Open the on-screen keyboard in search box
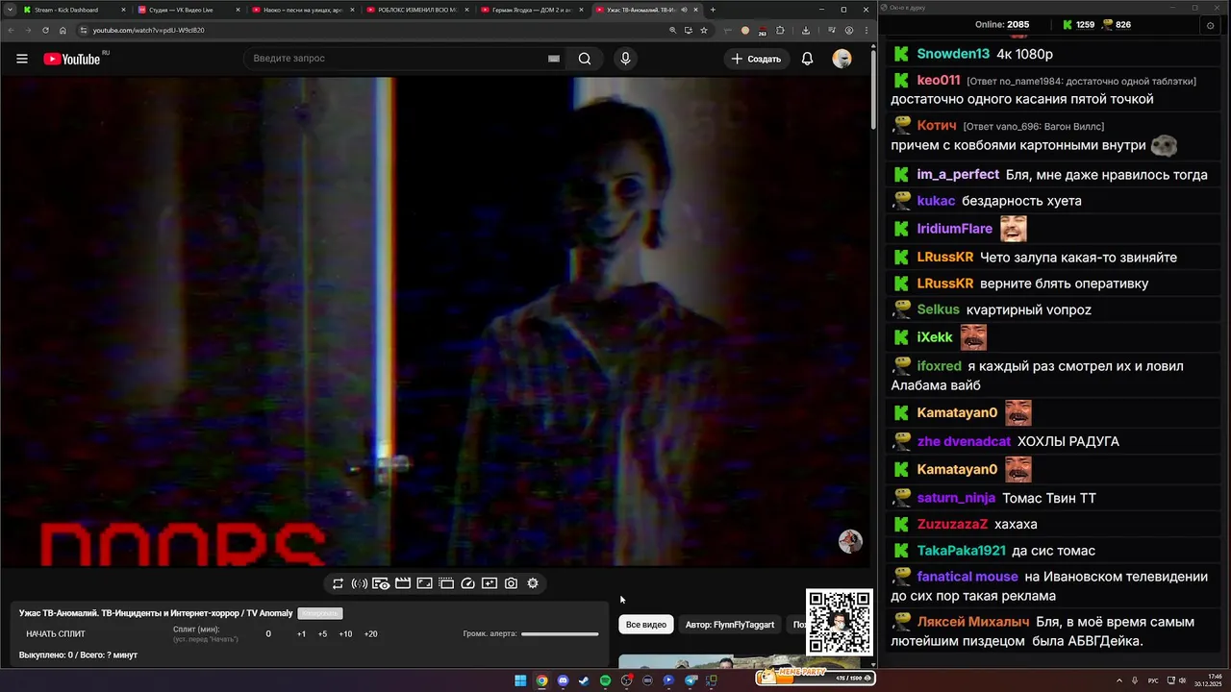The height and width of the screenshot is (692, 1231). tap(553, 59)
